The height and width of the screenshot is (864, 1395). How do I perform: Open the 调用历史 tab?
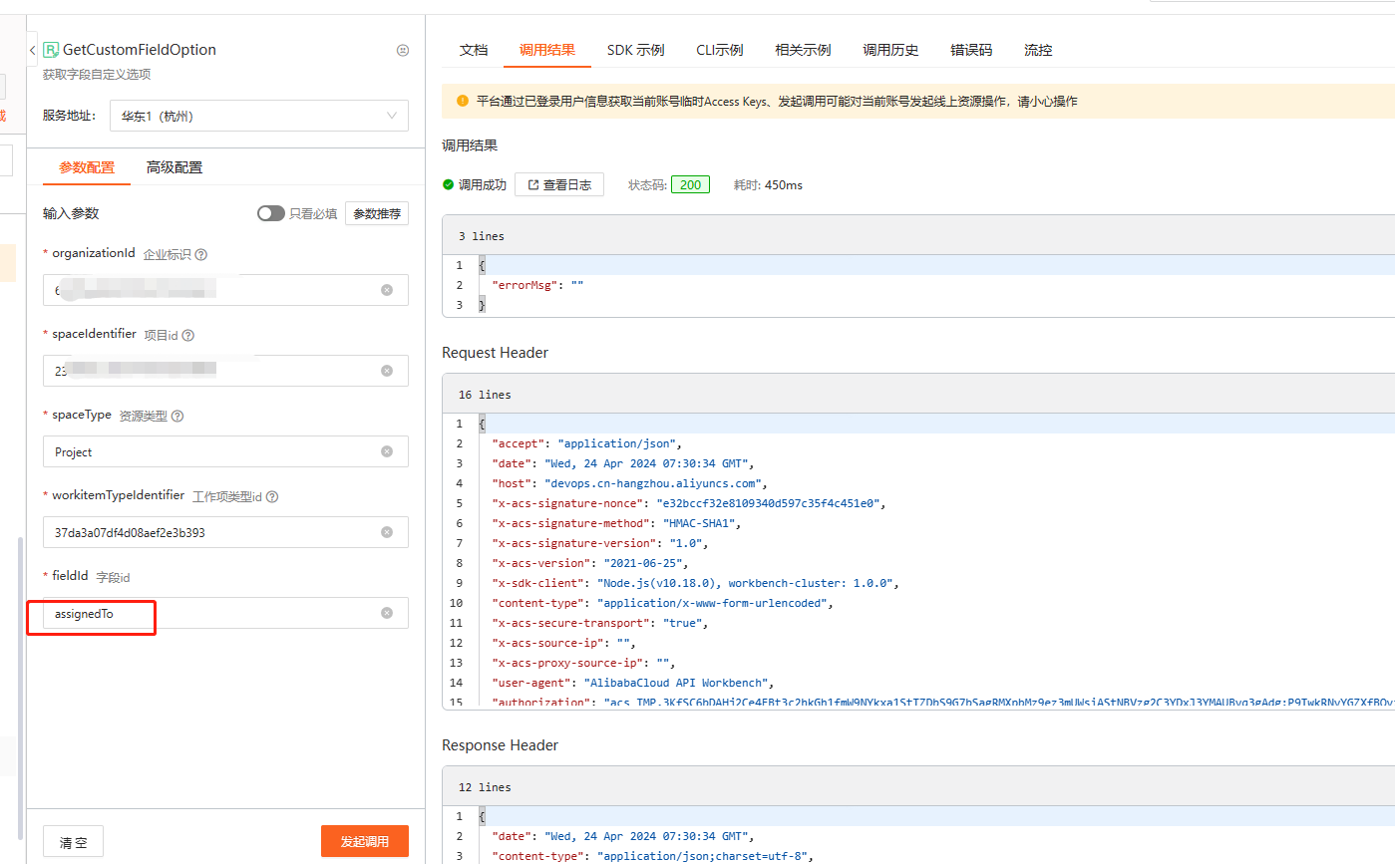coord(890,50)
